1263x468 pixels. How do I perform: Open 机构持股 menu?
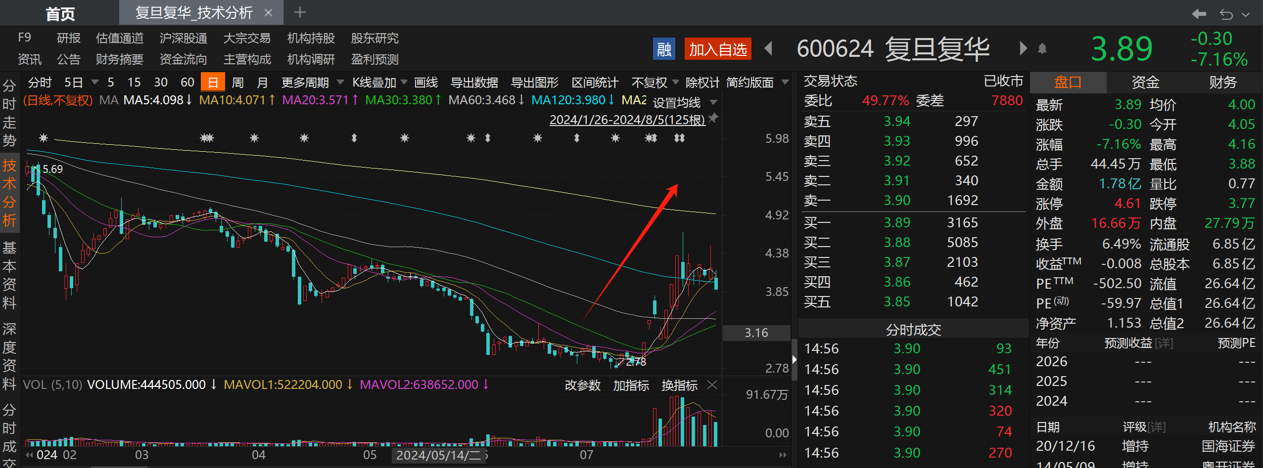(x=311, y=38)
